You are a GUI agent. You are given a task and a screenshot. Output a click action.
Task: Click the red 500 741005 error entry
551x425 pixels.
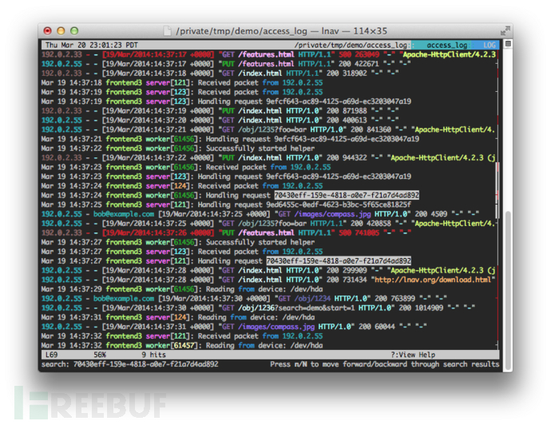pyautogui.click(x=359, y=232)
